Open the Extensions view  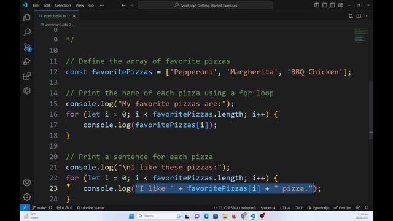pyautogui.click(x=27, y=76)
